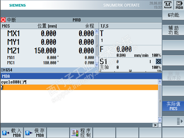
Task: Click MDA editor scroll up arrow
Action: coord(160,81)
